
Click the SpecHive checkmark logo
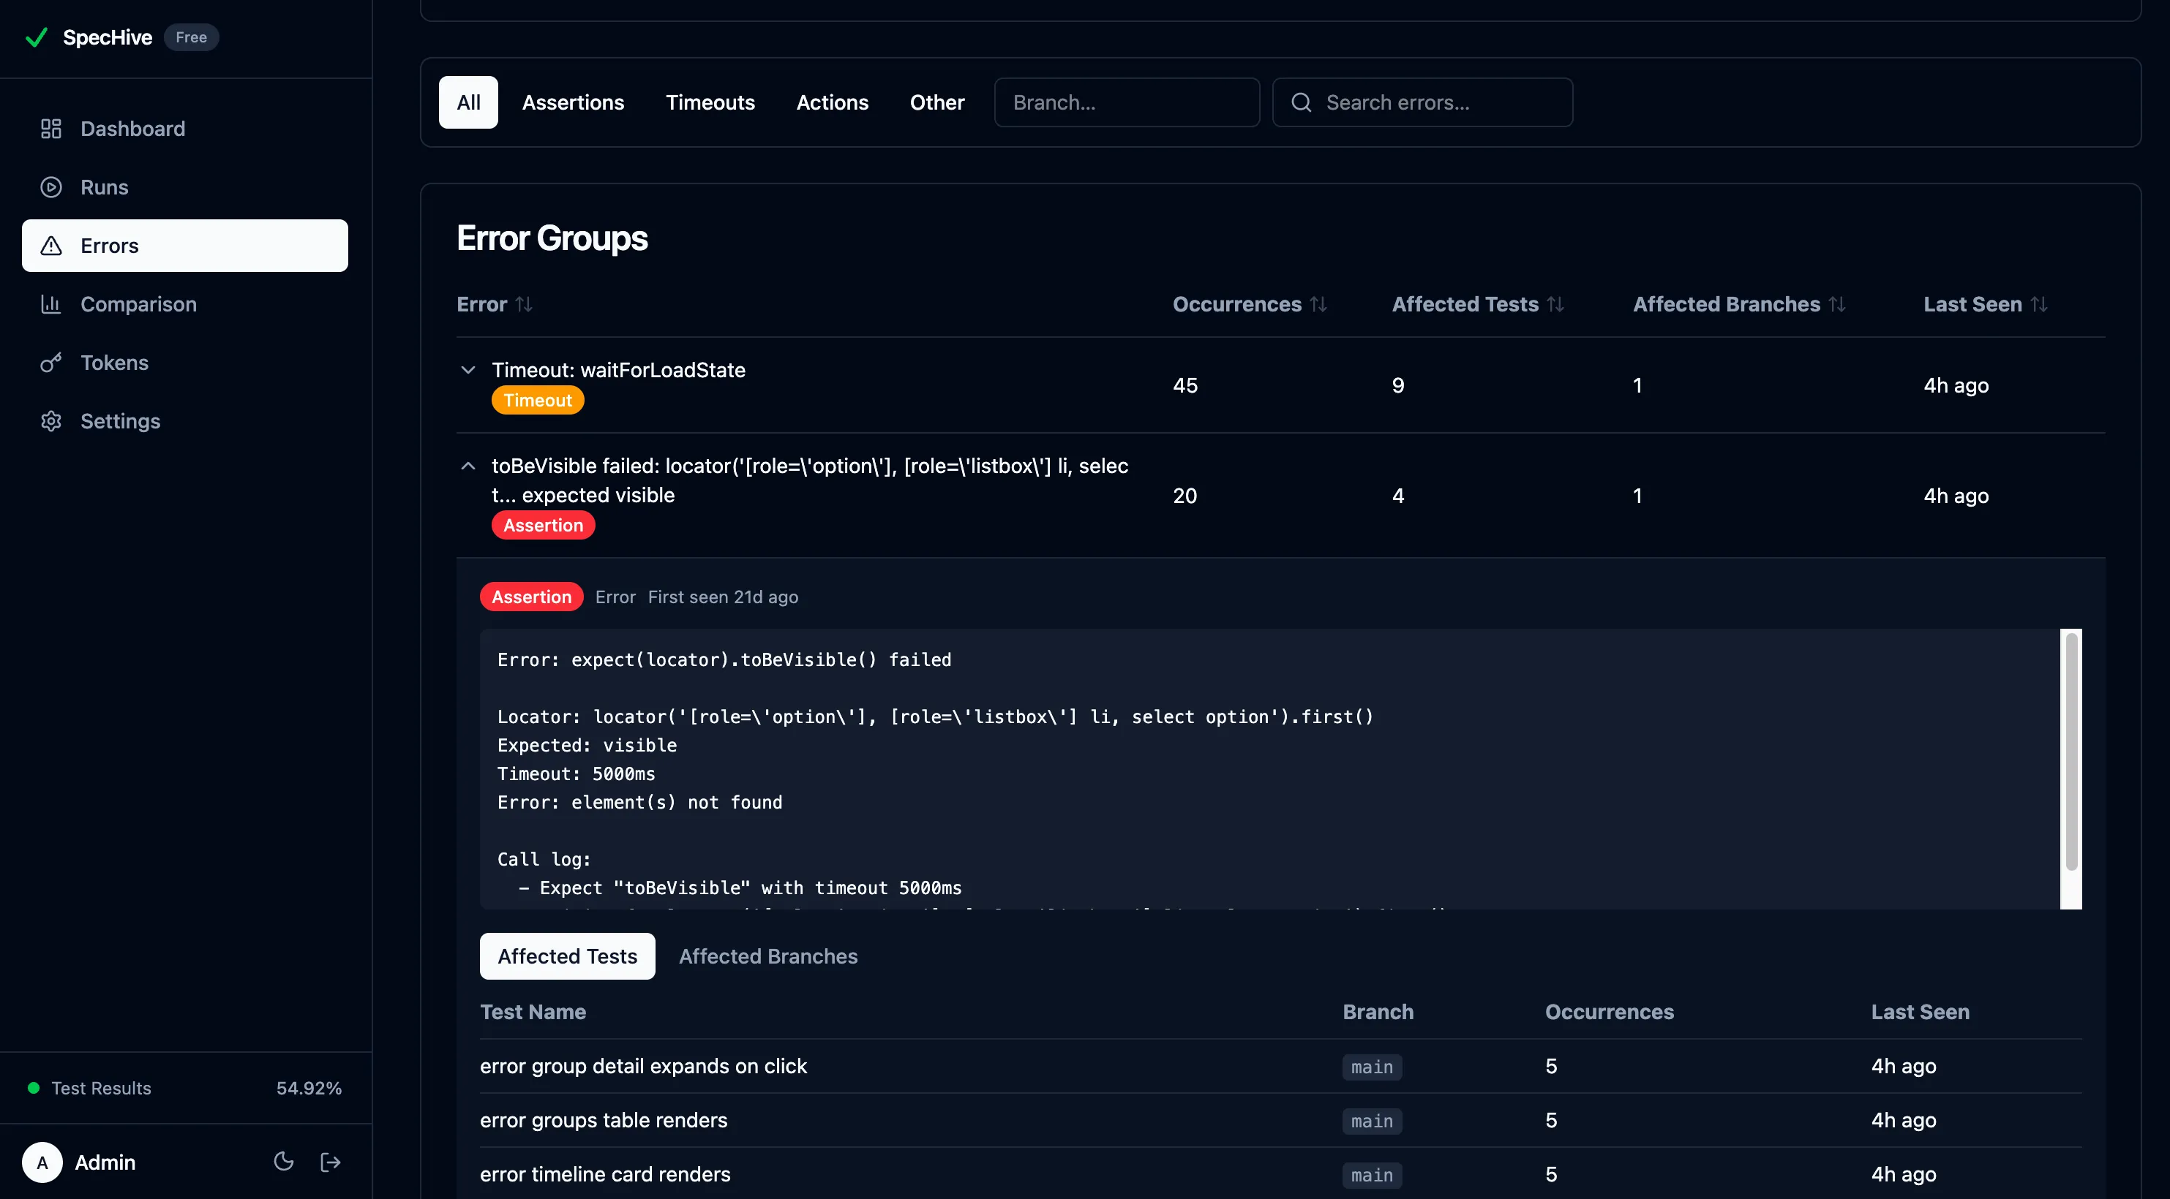[x=37, y=38]
